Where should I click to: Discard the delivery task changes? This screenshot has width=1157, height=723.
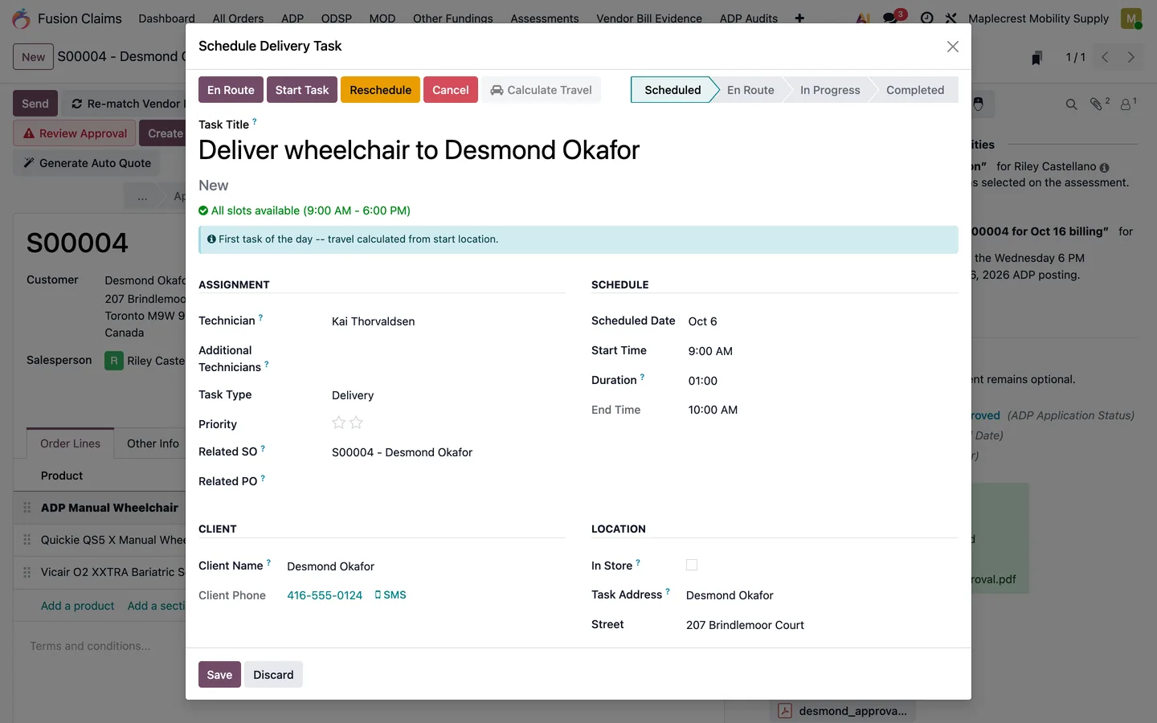273,675
